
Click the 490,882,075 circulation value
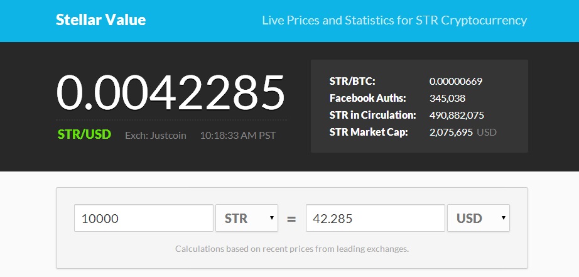[x=457, y=115]
